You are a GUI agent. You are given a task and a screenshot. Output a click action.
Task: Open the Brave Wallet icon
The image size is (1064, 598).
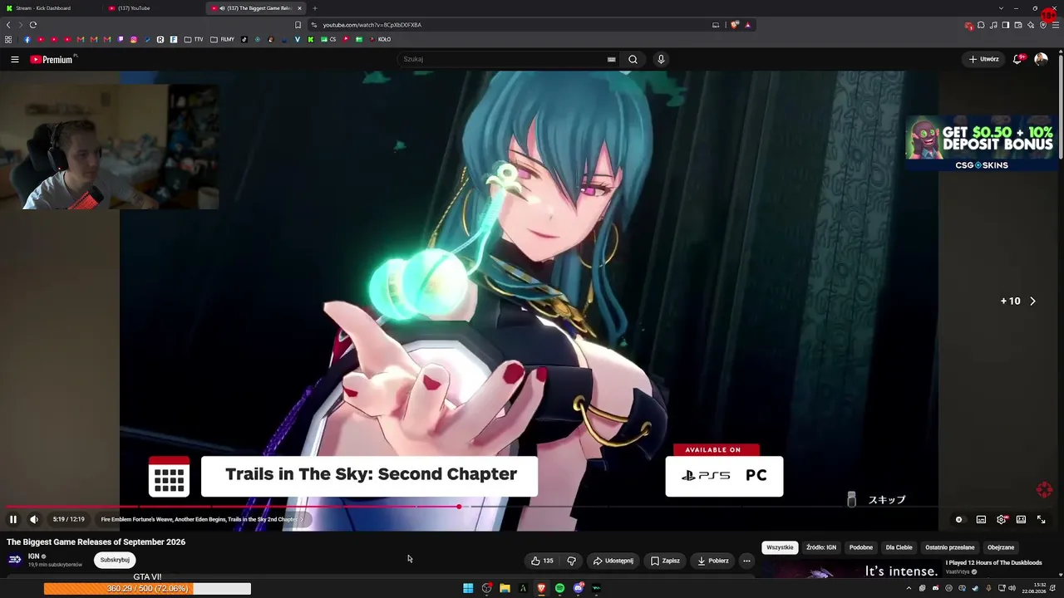(1018, 25)
